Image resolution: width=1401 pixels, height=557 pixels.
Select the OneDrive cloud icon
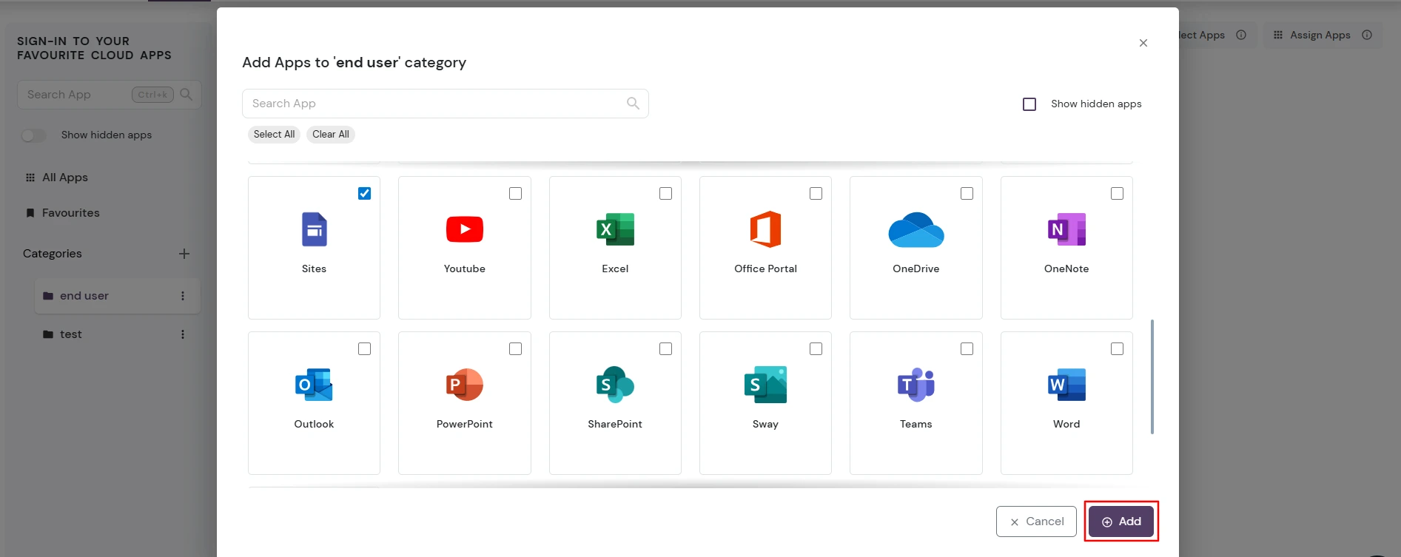915,229
